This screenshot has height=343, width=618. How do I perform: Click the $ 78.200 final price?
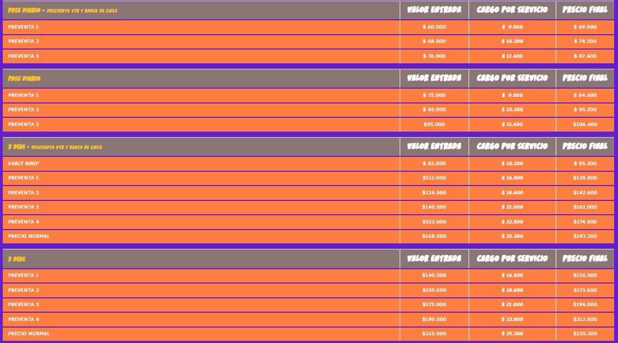click(585, 41)
